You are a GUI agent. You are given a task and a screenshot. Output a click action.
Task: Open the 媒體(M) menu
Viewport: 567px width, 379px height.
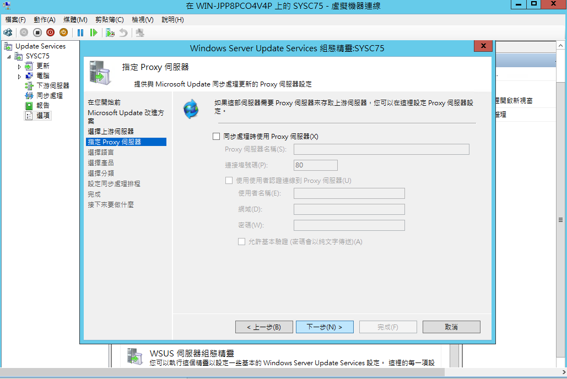pos(75,19)
